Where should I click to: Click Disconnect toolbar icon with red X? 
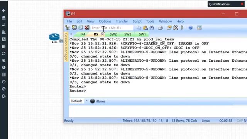pos(87,28)
